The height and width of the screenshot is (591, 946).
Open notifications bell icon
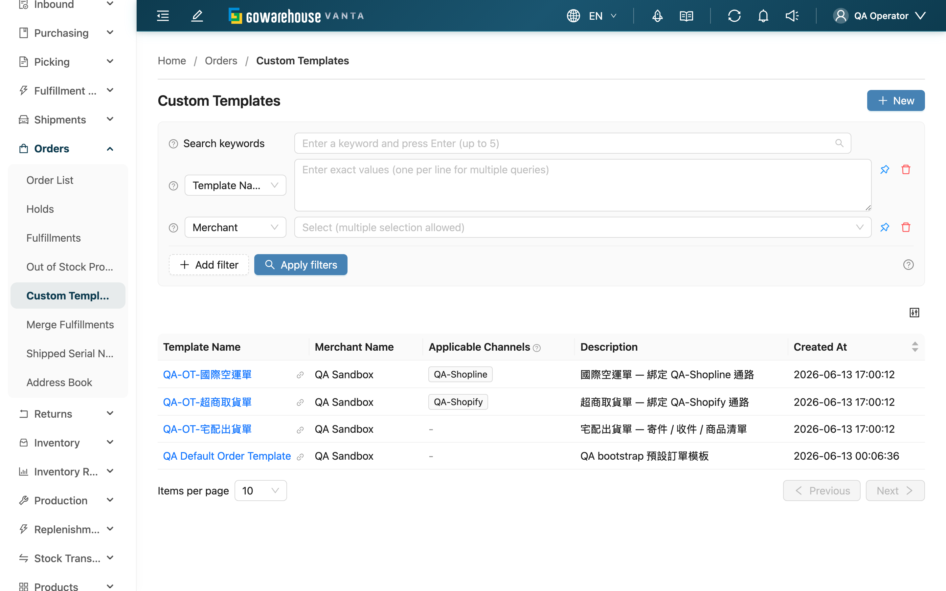763,16
